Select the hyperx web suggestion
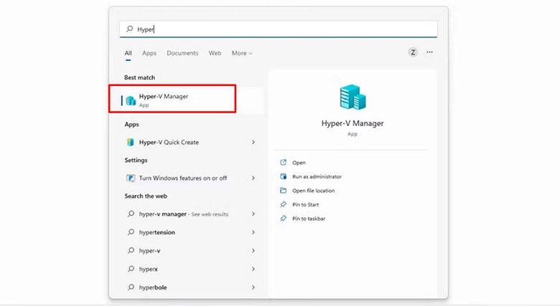Image resolution: width=560 pixels, height=306 pixels. 148,269
